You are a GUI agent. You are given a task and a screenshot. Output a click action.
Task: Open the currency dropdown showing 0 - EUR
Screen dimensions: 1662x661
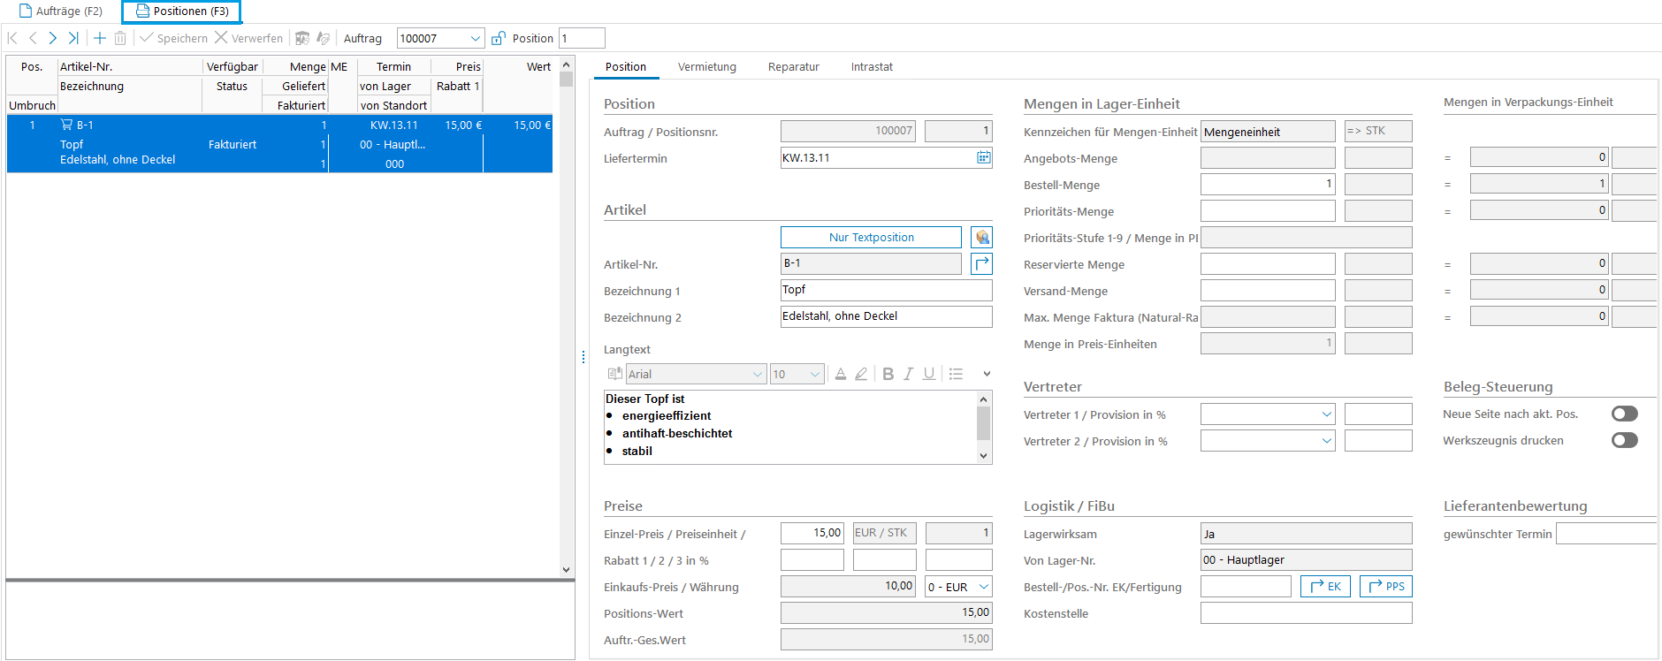[x=983, y=587]
